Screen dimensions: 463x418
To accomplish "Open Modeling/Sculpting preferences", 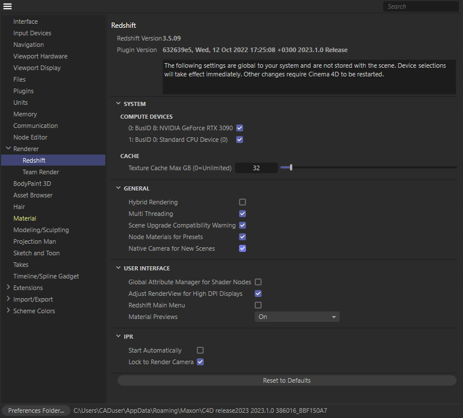I will point(41,230).
